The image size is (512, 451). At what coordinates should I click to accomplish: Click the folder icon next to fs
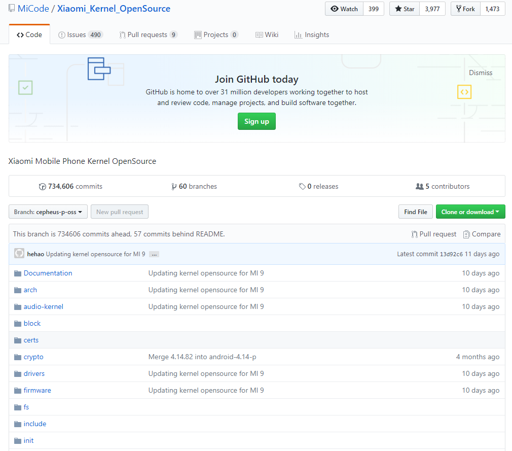tap(18, 407)
